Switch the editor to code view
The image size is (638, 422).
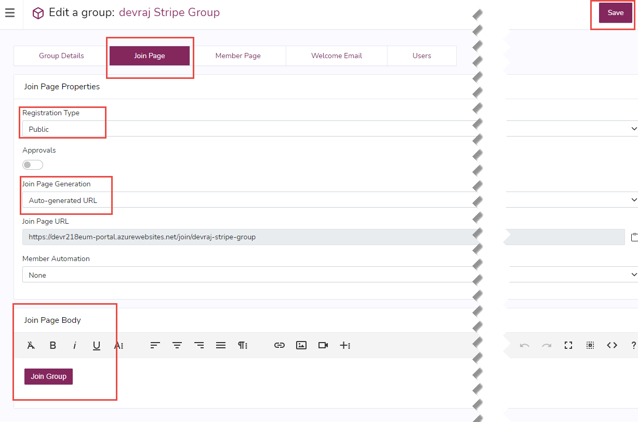coord(612,345)
